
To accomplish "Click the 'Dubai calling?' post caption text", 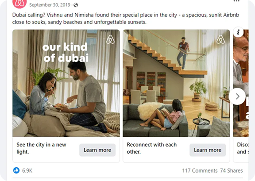I will 126,19.
